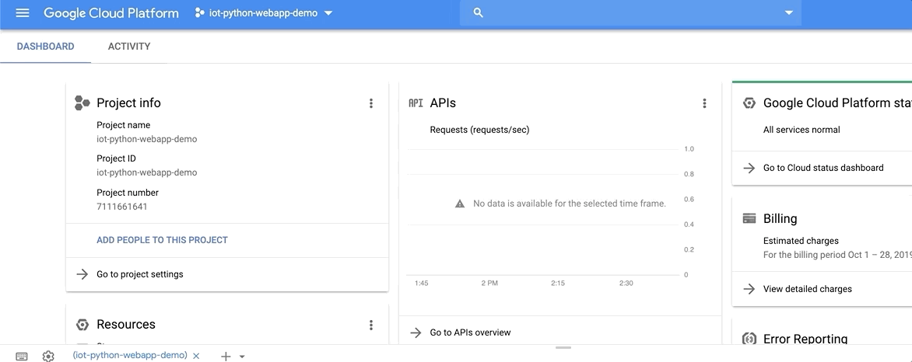Open Cloud Shell settings gear icon
Image resolution: width=912 pixels, height=362 pixels.
48,357
